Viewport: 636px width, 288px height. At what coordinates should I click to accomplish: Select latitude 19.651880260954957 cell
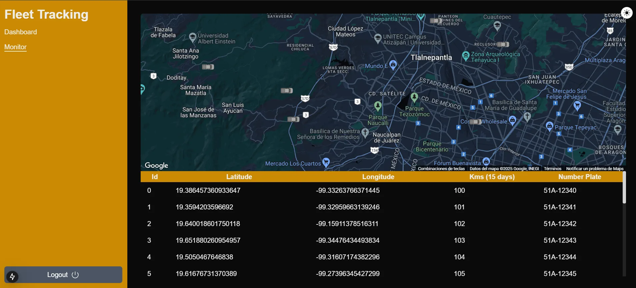point(208,240)
